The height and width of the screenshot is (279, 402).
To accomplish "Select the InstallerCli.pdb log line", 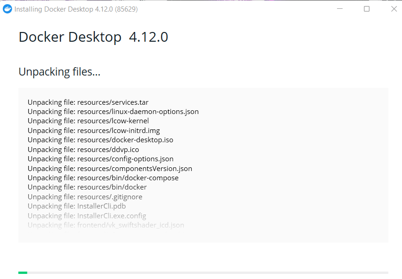I will pyautogui.click(x=77, y=206).
